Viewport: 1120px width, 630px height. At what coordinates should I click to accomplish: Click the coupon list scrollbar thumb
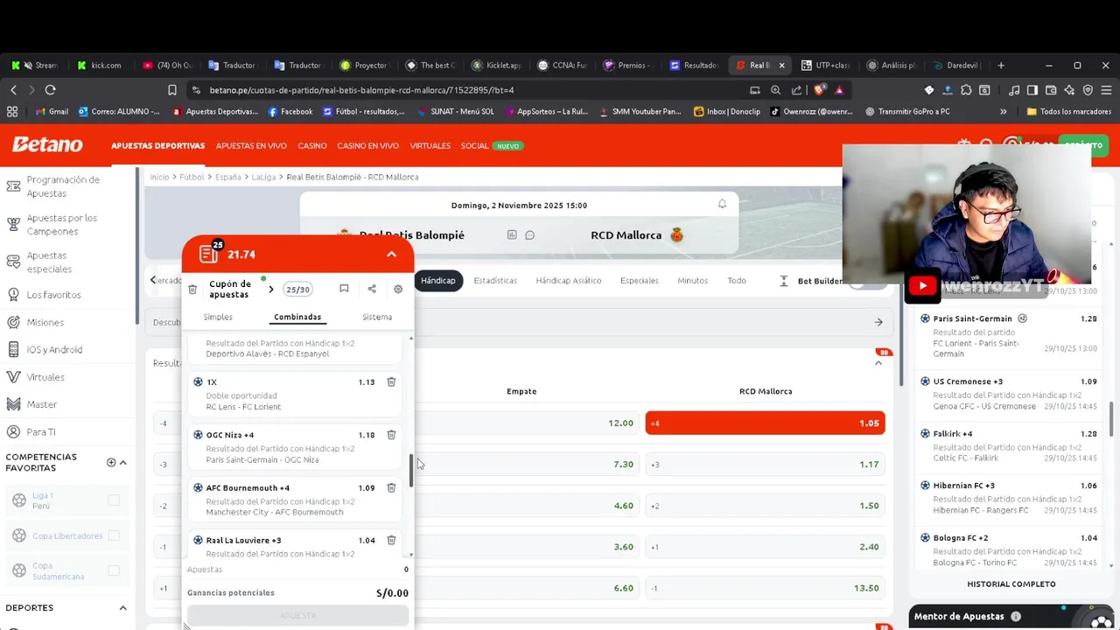(411, 471)
